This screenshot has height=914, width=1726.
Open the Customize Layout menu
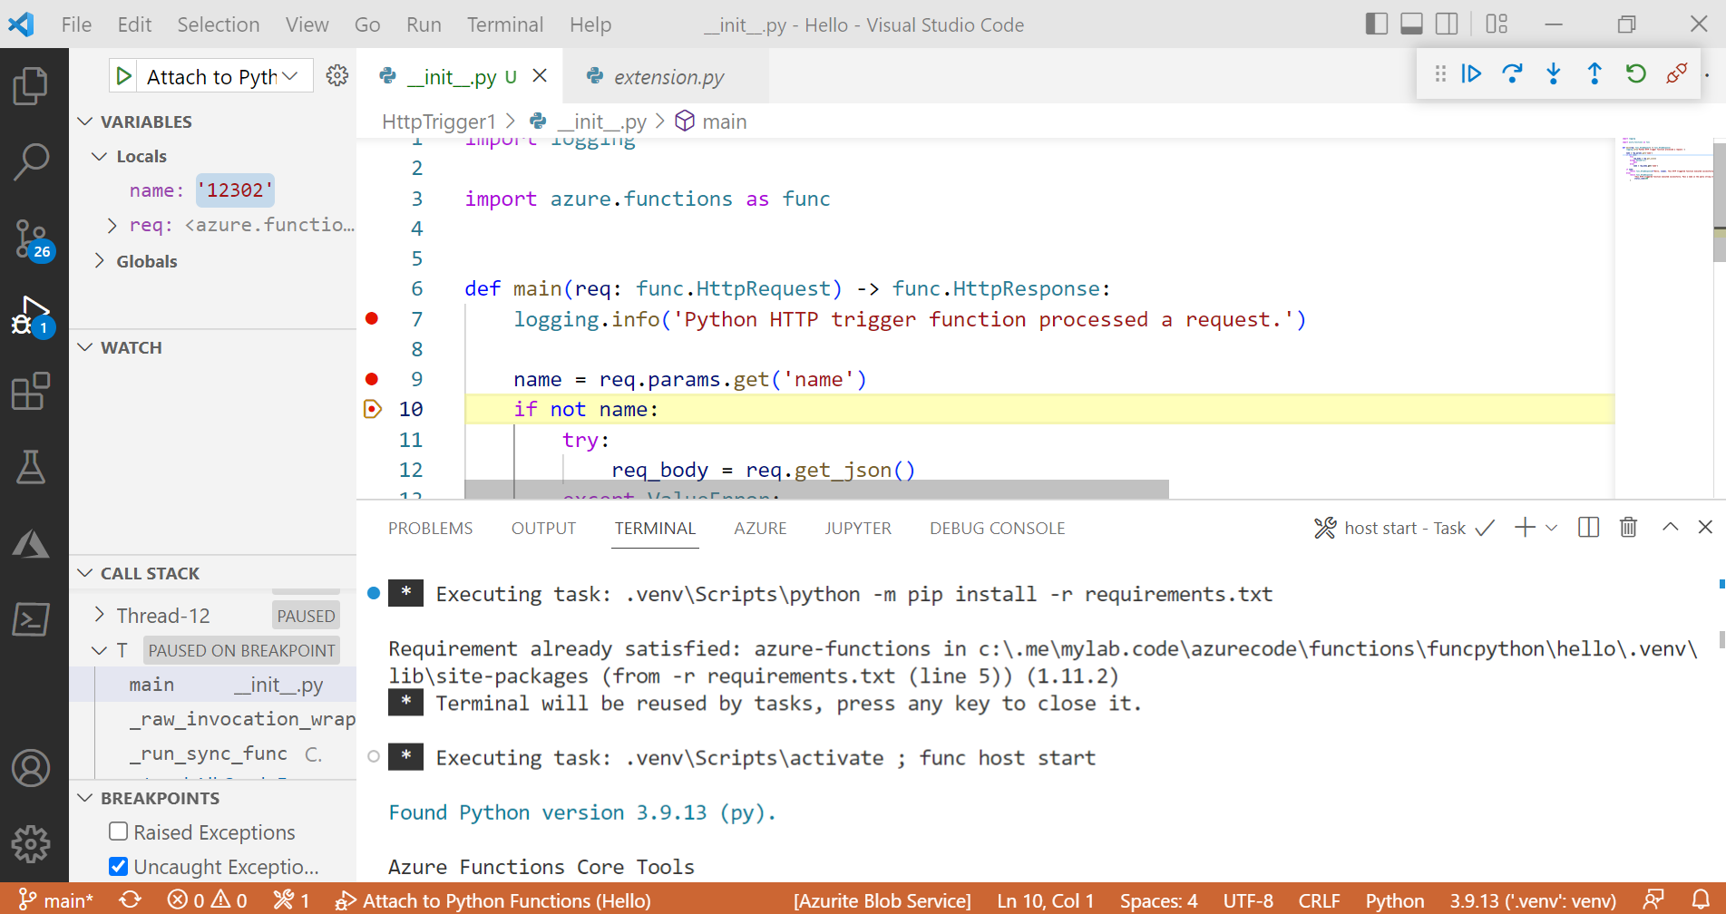[1497, 24]
